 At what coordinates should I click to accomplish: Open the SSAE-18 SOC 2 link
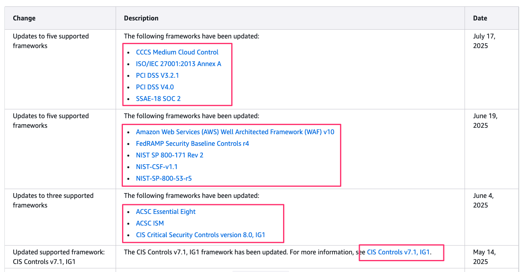pyautogui.click(x=158, y=99)
